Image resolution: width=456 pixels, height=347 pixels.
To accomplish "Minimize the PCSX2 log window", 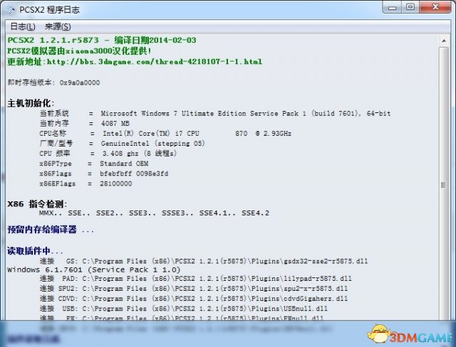I will [x=392, y=8].
